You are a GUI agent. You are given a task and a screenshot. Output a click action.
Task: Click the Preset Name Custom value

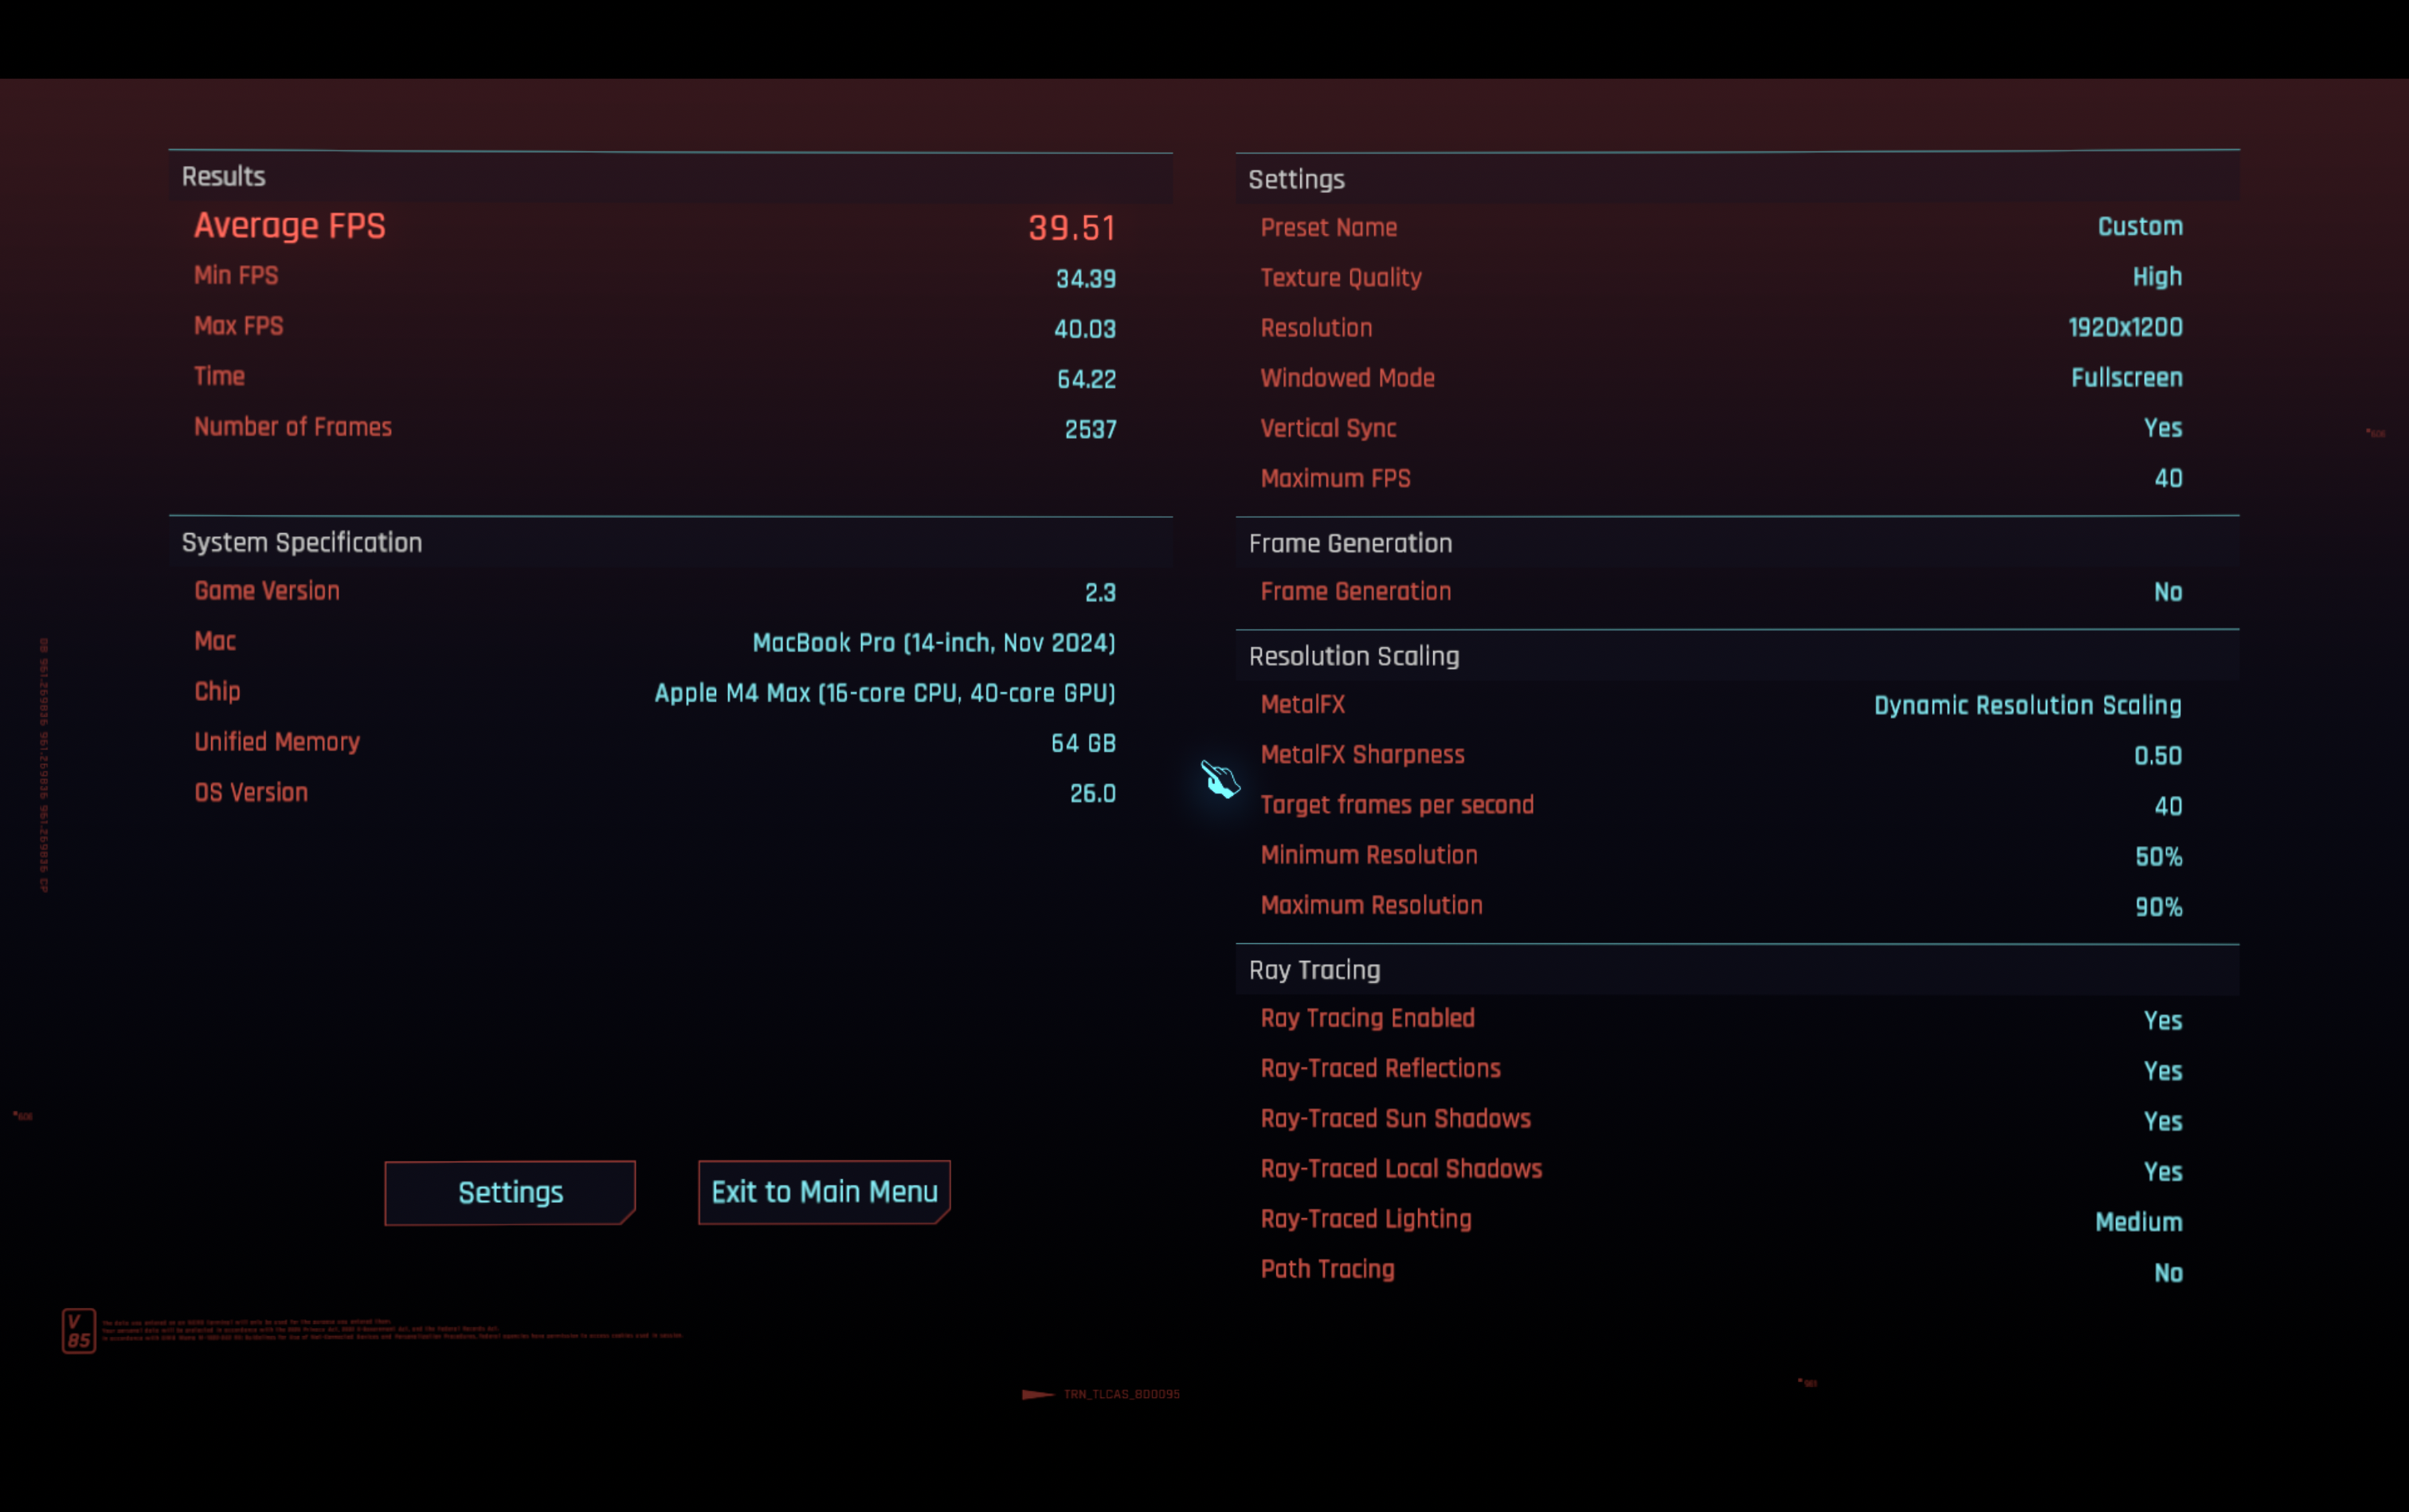point(2140,227)
